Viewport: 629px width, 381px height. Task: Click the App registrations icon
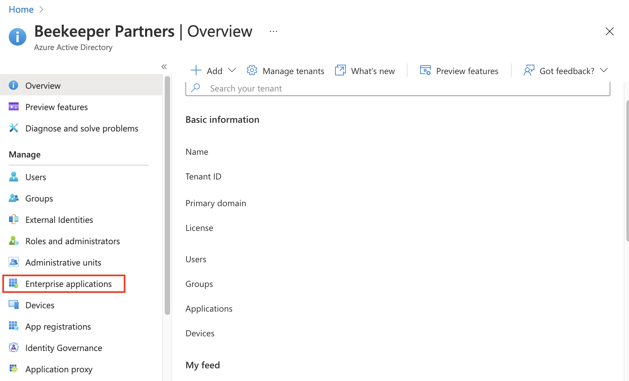coord(14,326)
